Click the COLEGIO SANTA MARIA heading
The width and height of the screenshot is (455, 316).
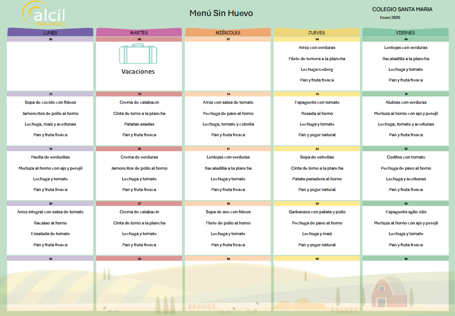[402, 9]
